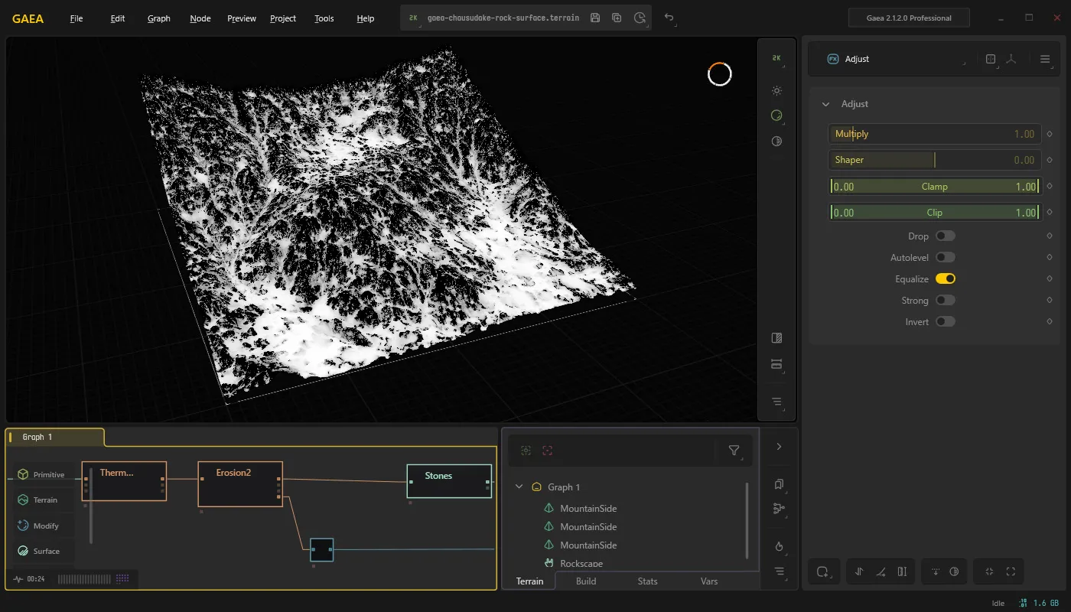Screen dimensions: 1071x612
Task: Open the Tools menu
Action: [324, 18]
